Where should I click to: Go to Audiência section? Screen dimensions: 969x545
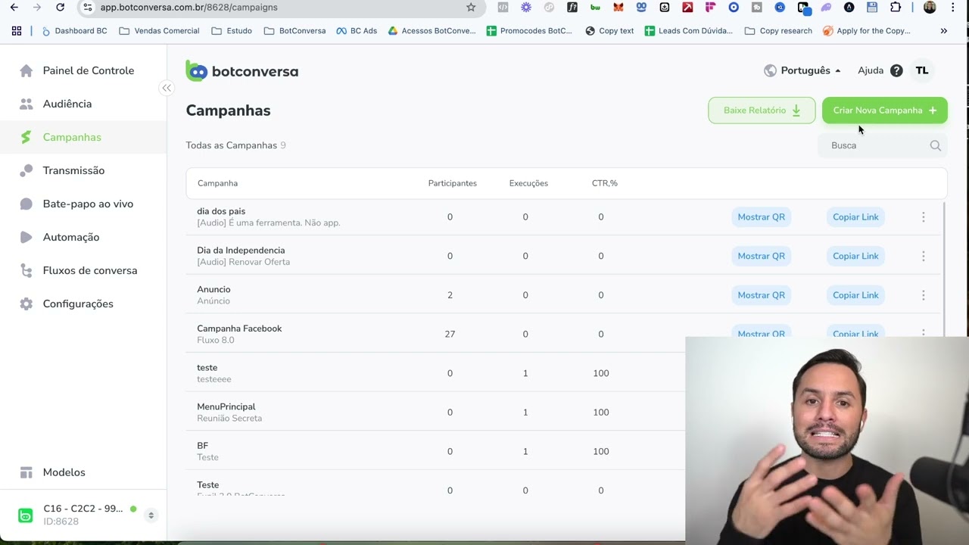[x=67, y=104]
